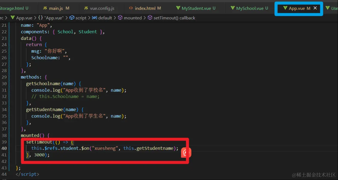Image resolution: width=338 pixels, height=180 pixels.
Task: Click the getStudentname(name) method definition
Action: [55, 110]
